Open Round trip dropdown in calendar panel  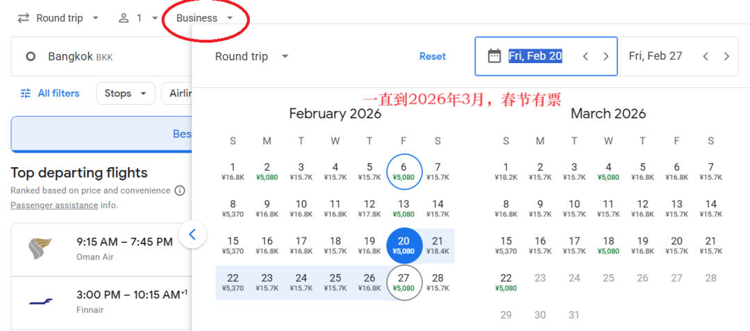click(x=251, y=56)
